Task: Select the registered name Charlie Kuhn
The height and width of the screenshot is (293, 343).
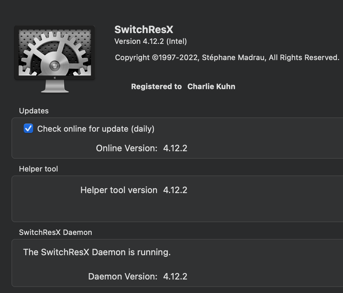Action: (211, 86)
